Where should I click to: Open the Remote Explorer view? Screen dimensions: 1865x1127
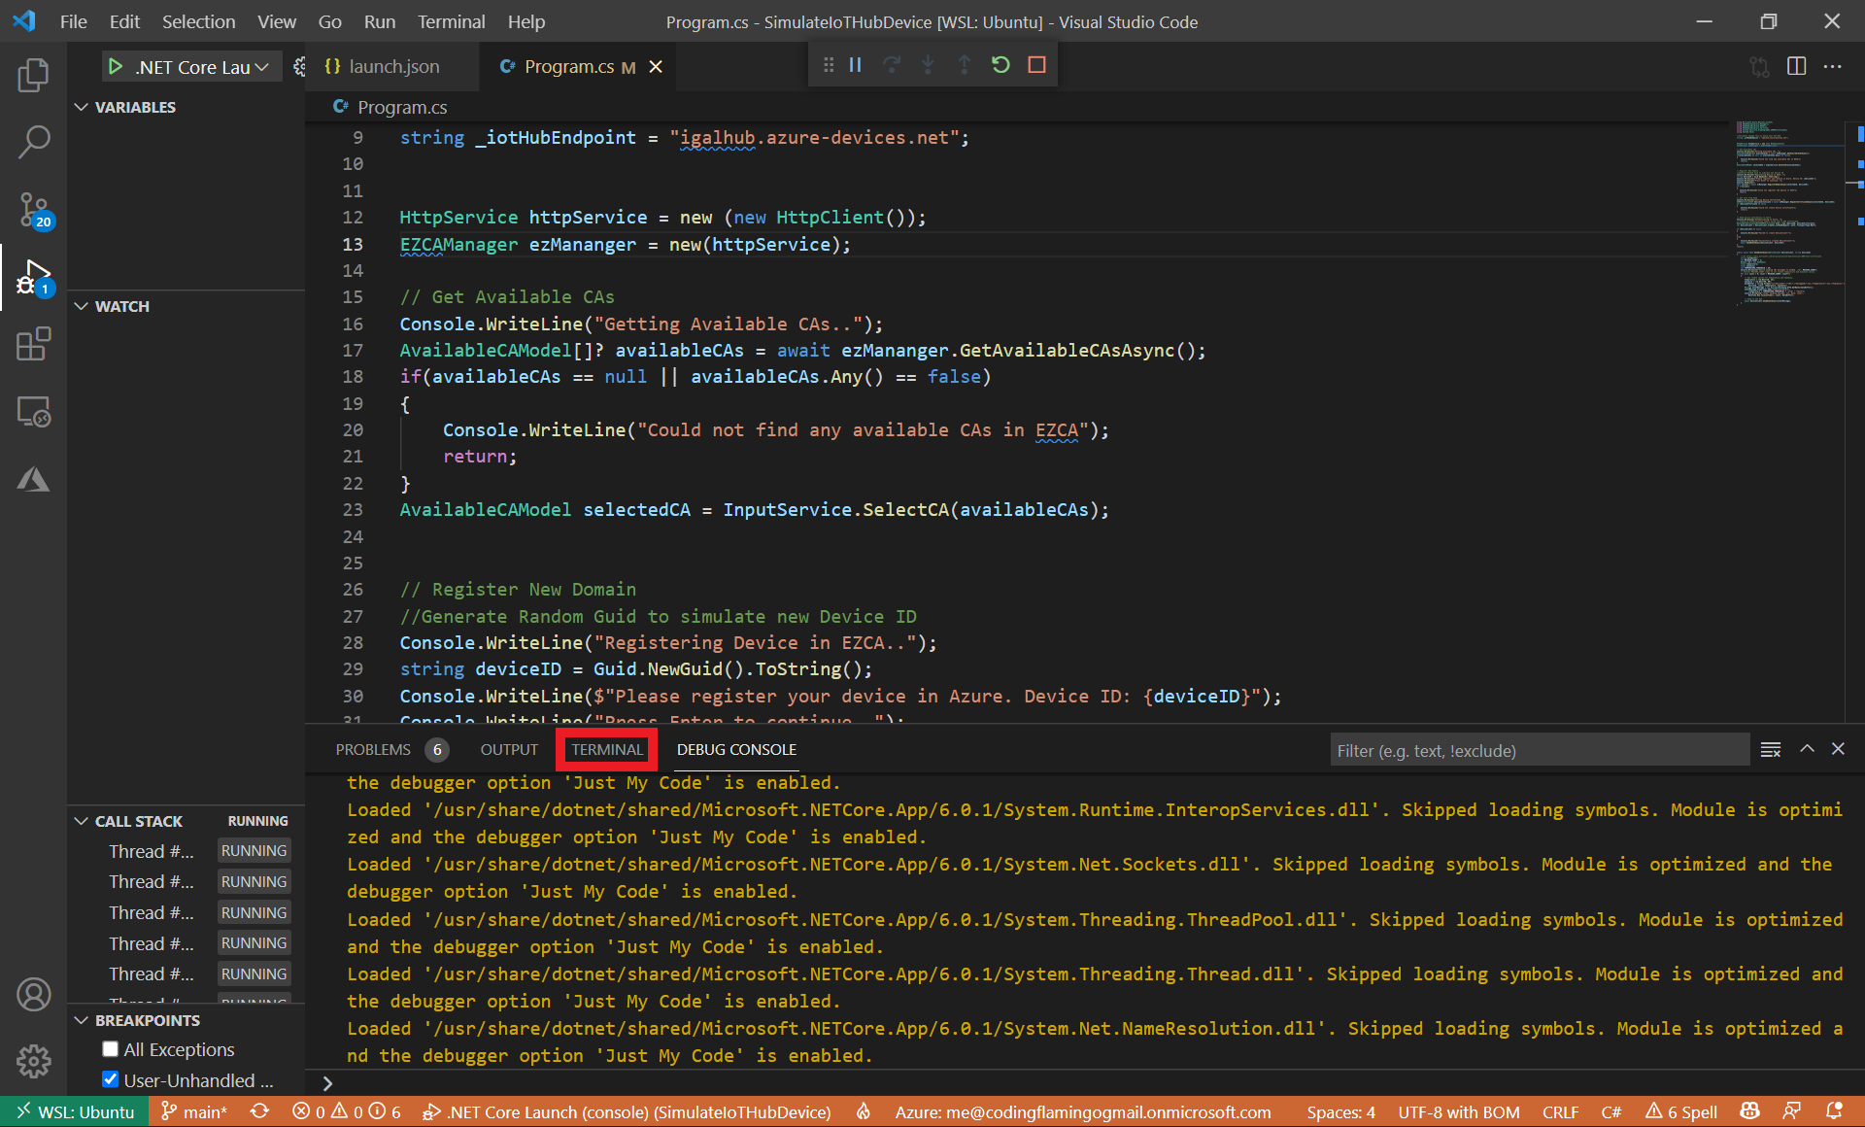33,412
